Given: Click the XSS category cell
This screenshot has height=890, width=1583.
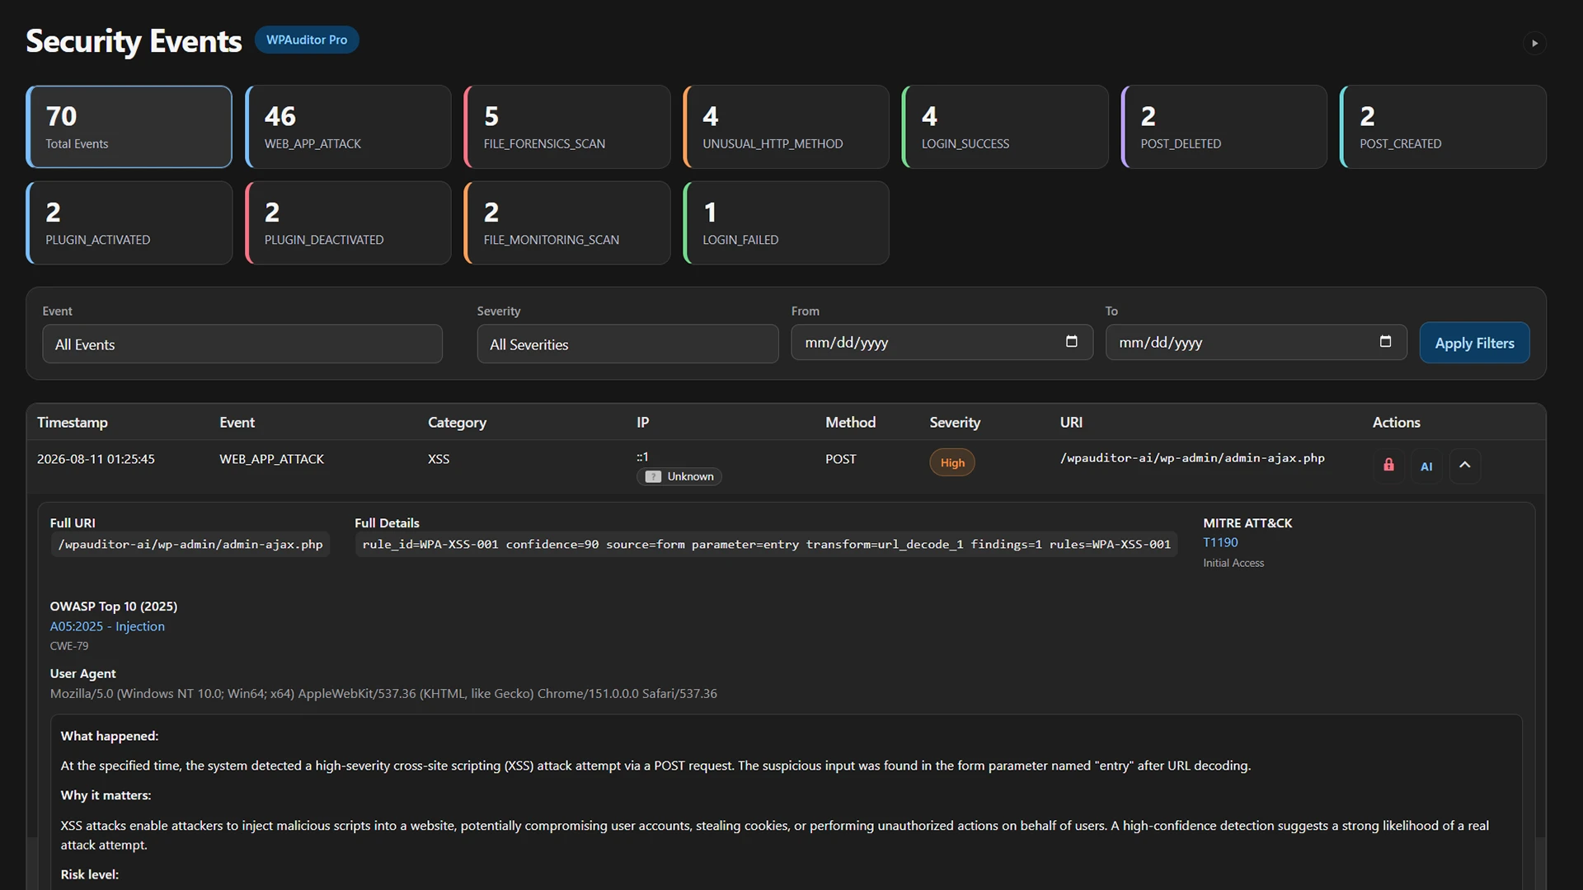Looking at the screenshot, I should 439,459.
